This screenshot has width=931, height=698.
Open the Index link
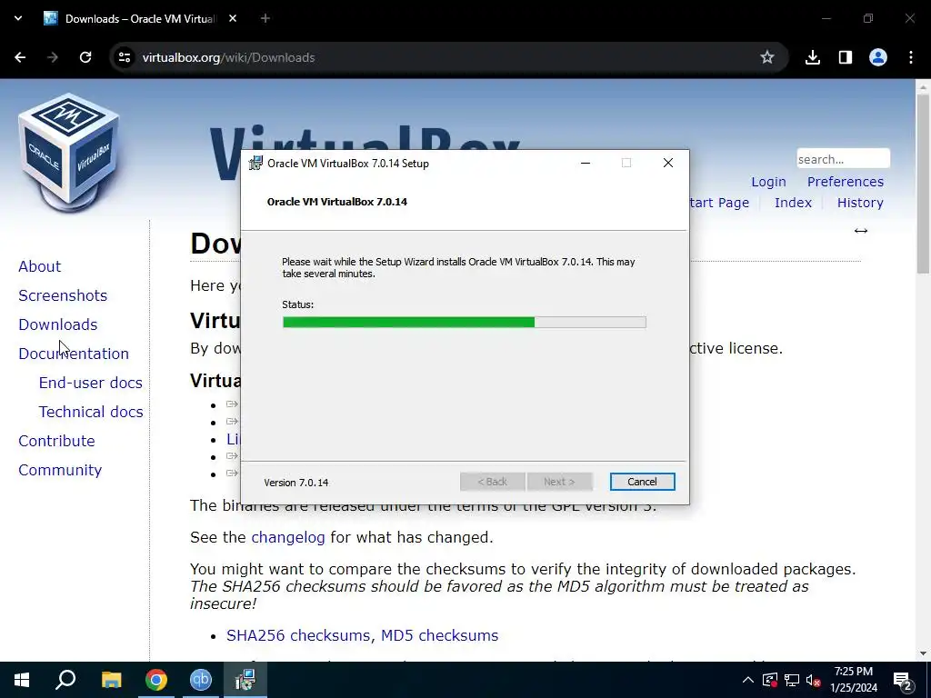[793, 203]
